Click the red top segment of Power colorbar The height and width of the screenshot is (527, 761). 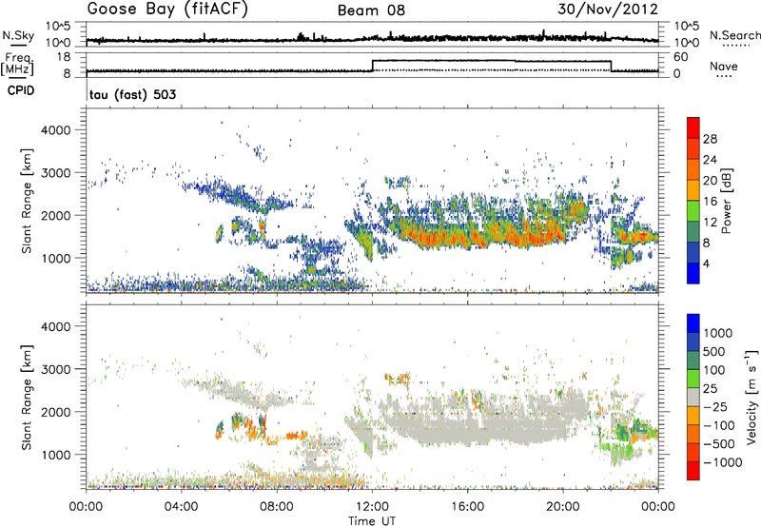pyautogui.click(x=693, y=127)
